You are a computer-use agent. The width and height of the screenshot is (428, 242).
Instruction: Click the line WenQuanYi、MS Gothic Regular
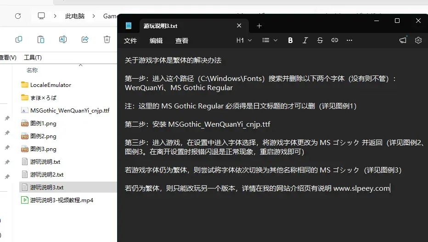click(179, 87)
